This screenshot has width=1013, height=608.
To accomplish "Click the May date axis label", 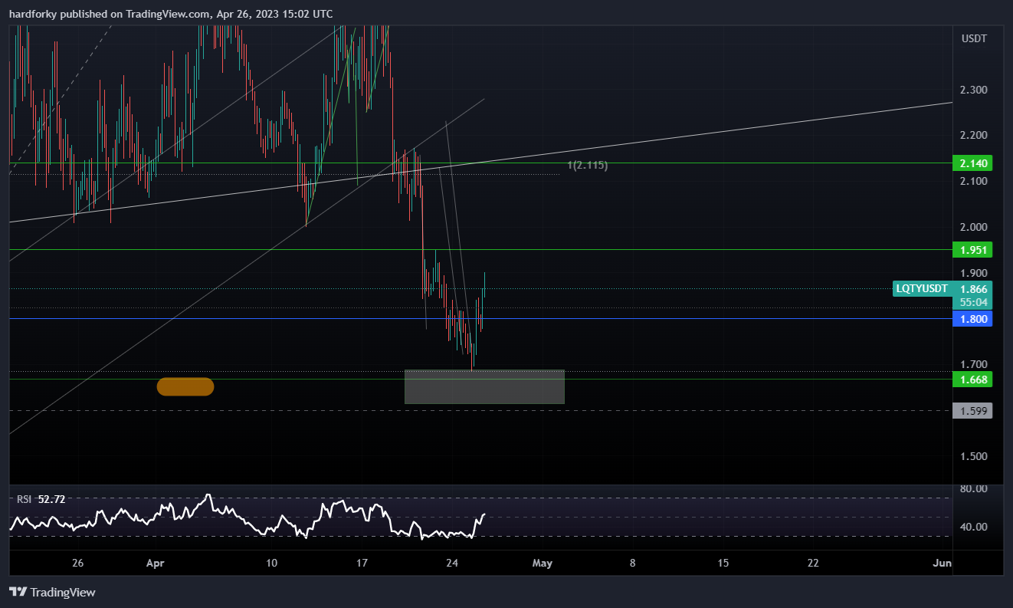I will pyautogui.click(x=543, y=563).
